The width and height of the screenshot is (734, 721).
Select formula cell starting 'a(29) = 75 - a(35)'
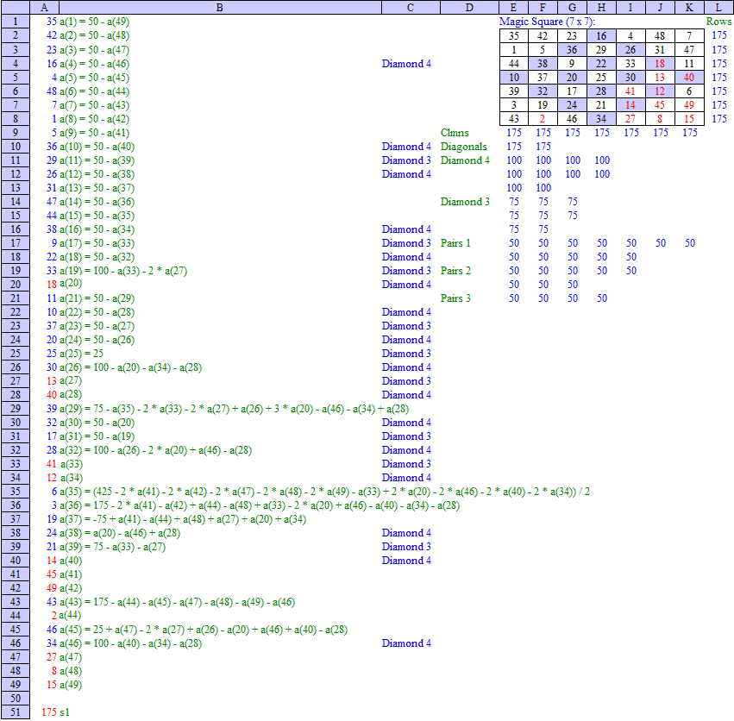234,409
